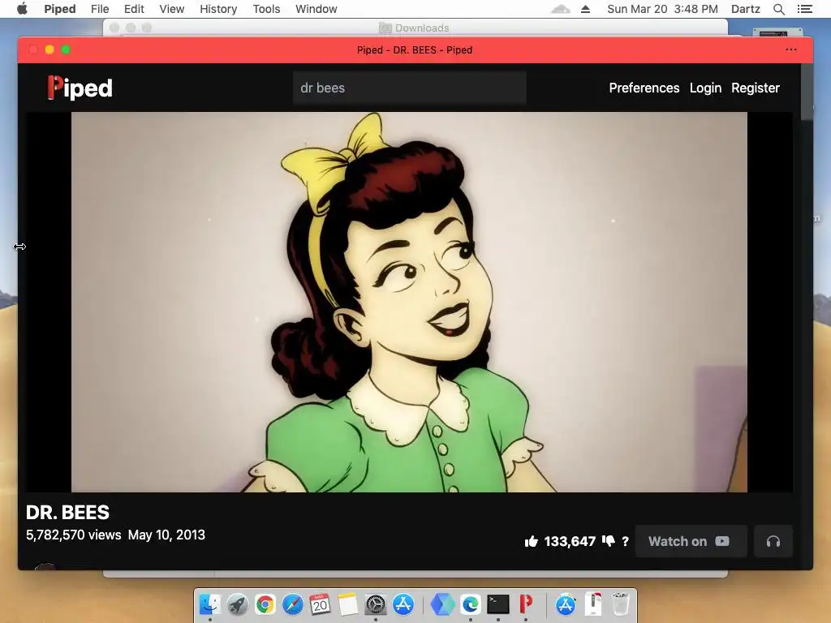Open the View menu
The image size is (831, 623).
coord(172,9)
